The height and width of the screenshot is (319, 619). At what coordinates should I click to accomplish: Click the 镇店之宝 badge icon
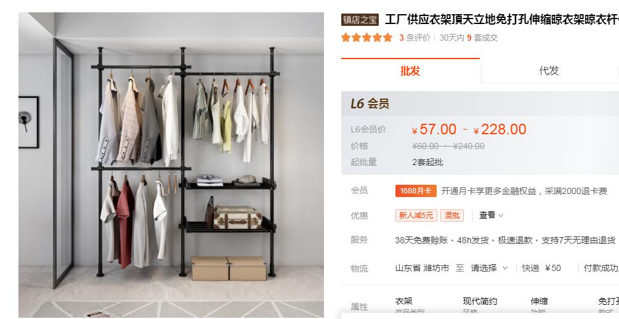tap(360, 20)
